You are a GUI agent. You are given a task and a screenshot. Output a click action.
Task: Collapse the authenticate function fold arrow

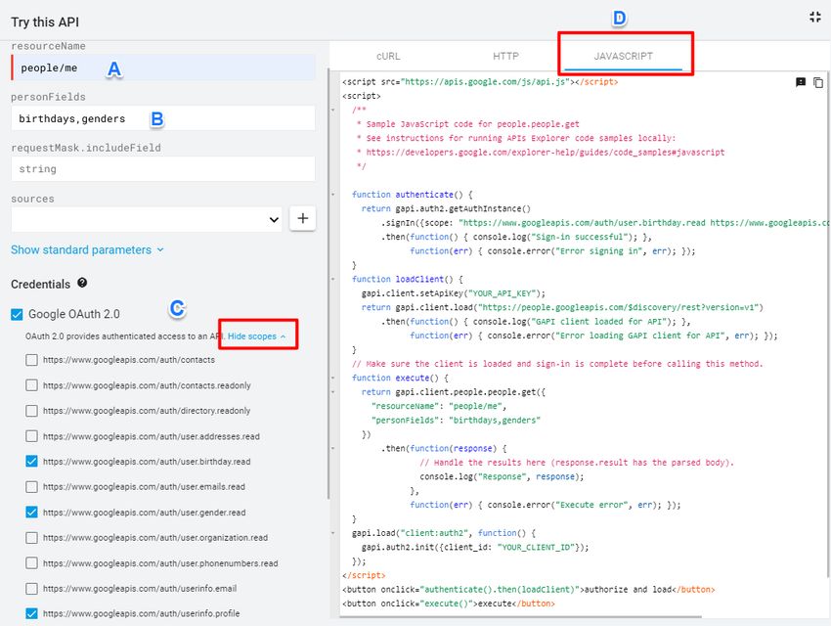point(333,195)
